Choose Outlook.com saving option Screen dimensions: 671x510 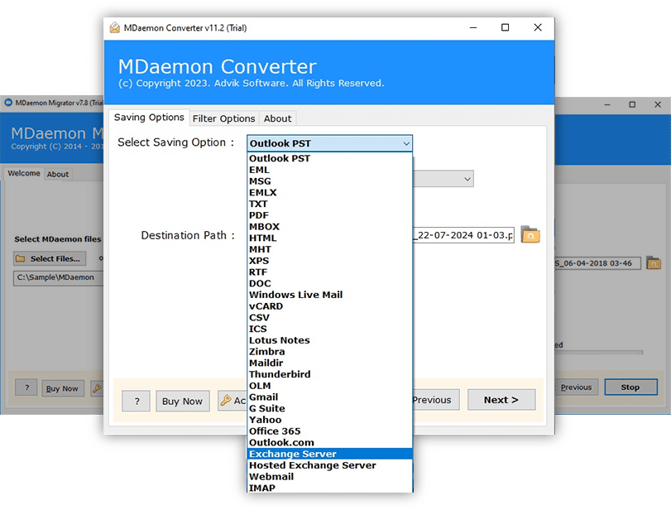[x=329, y=442]
